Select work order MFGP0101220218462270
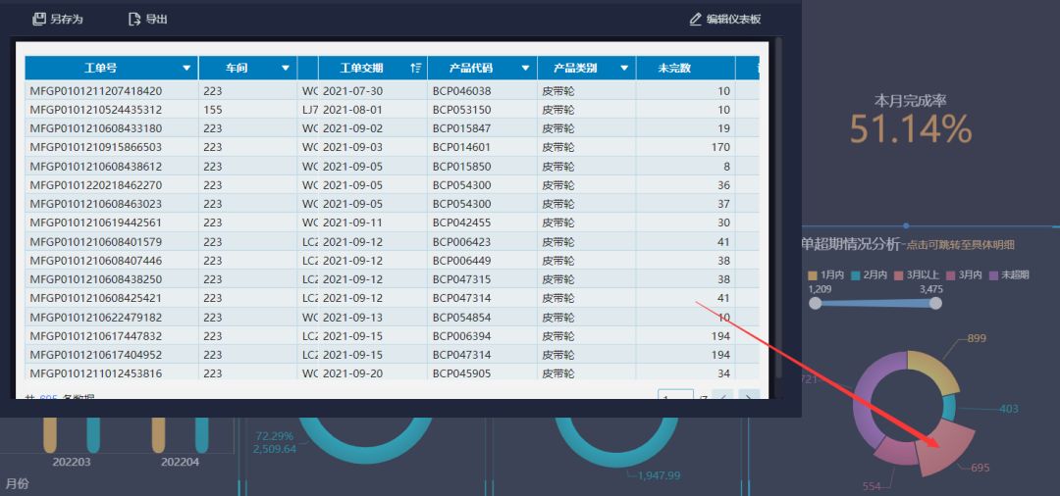This screenshot has height=496, width=1060. pyautogui.click(x=96, y=185)
